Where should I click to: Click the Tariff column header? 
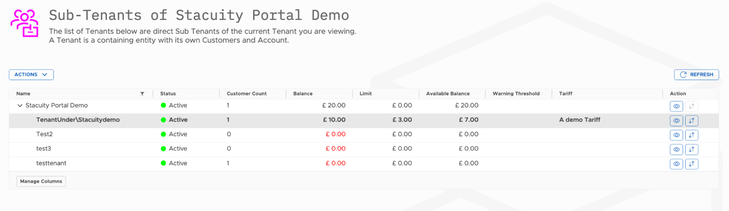pos(566,94)
